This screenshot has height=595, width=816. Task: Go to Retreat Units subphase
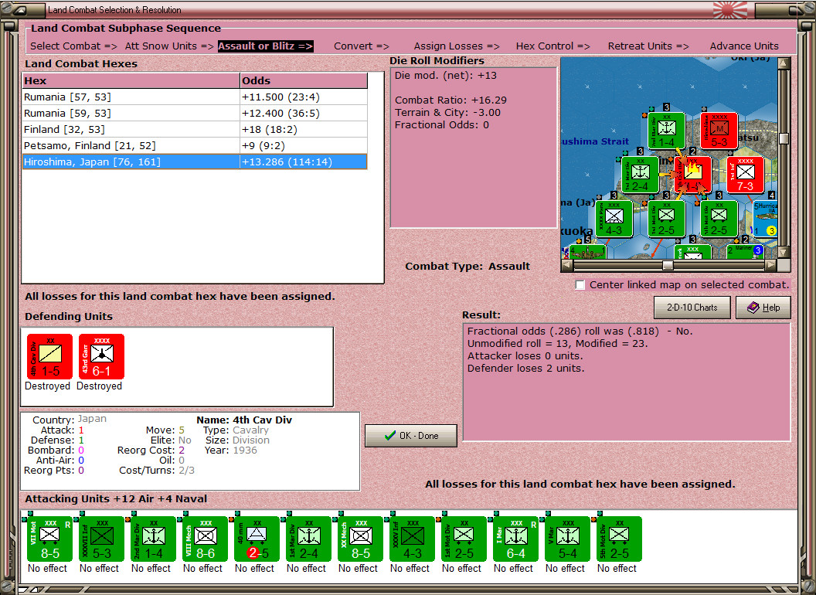tap(648, 46)
